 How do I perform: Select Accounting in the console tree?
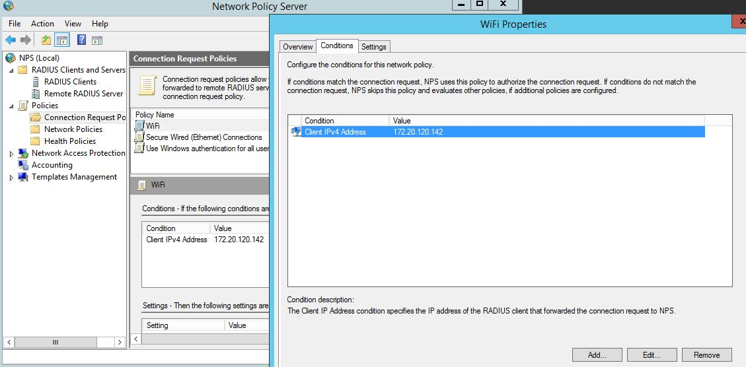[52, 165]
